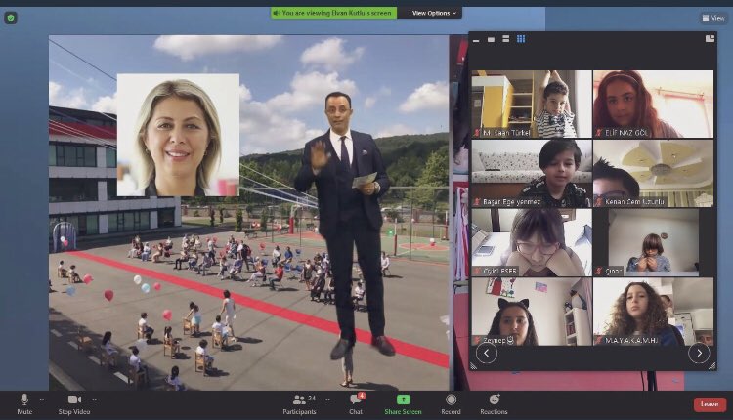
Task: Click the red Leave button
Action: pos(710,404)
